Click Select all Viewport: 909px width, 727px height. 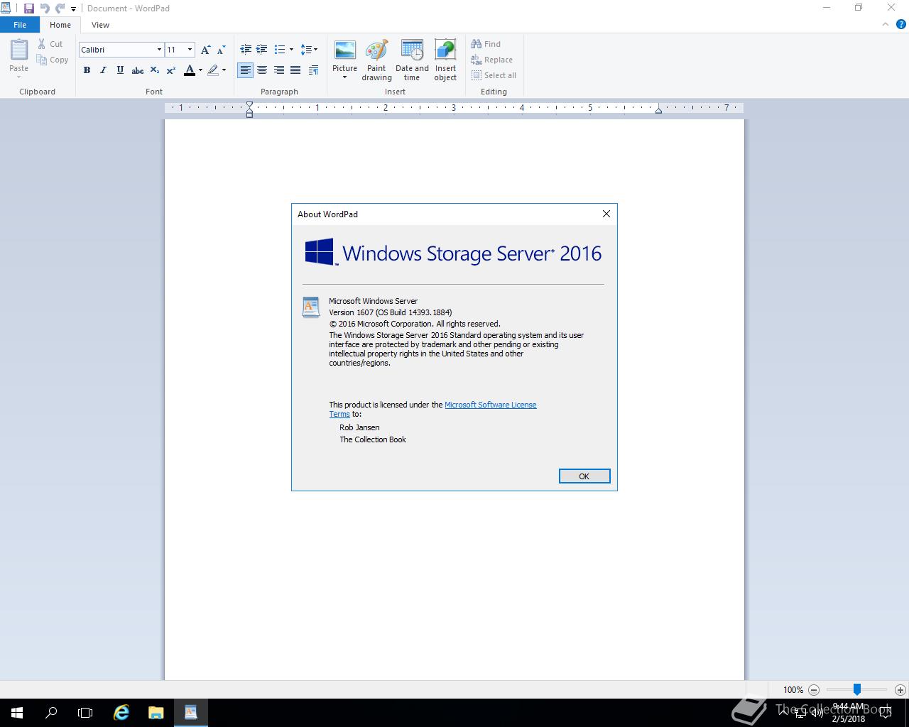pos(494,75)
